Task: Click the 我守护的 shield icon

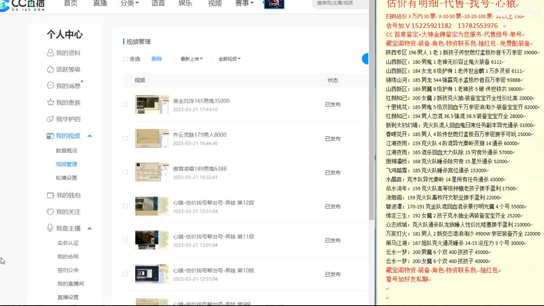Action: coord(50,119)
